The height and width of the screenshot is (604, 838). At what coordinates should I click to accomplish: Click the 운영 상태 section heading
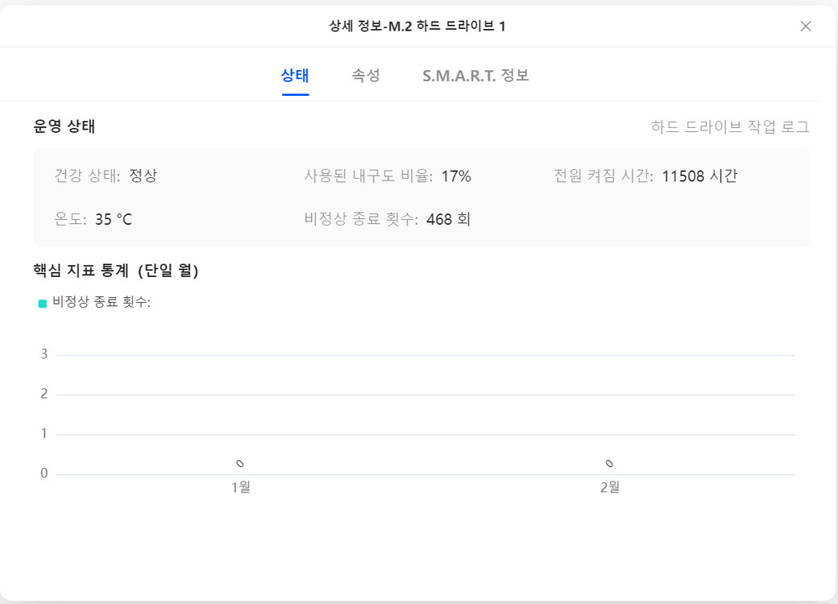point(64,126)
